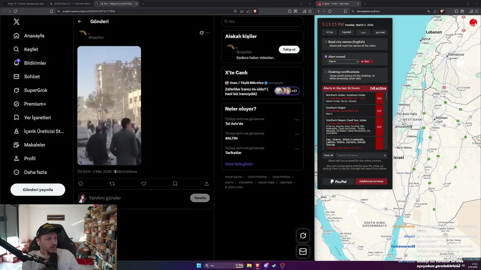Click the Yanıtla button
Image resolution: width=481 pixels, height=270 pixels.
(200, 198)
